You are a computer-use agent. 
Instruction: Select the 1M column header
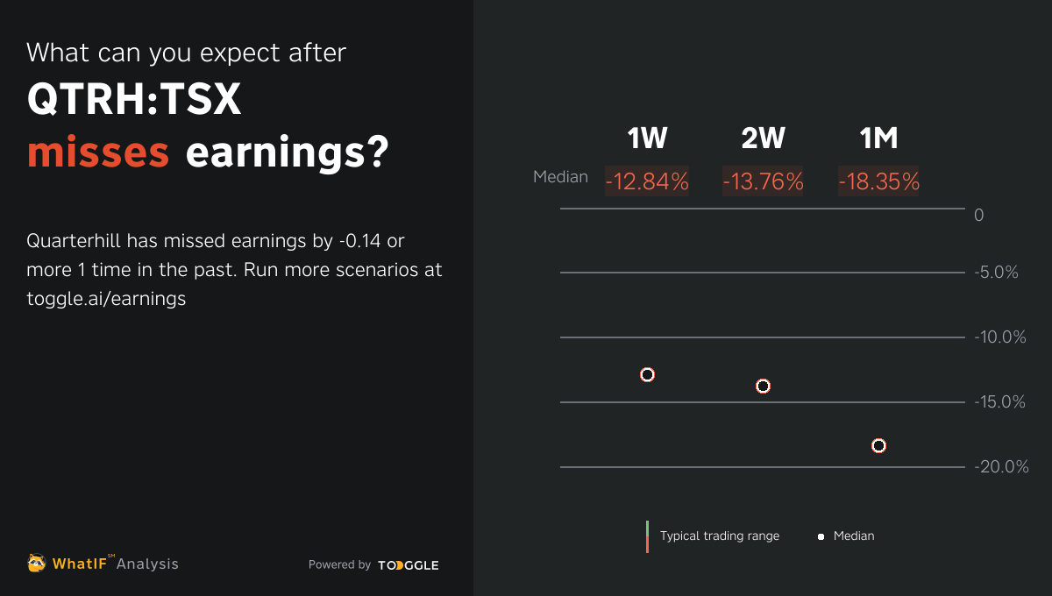point(878,138)
